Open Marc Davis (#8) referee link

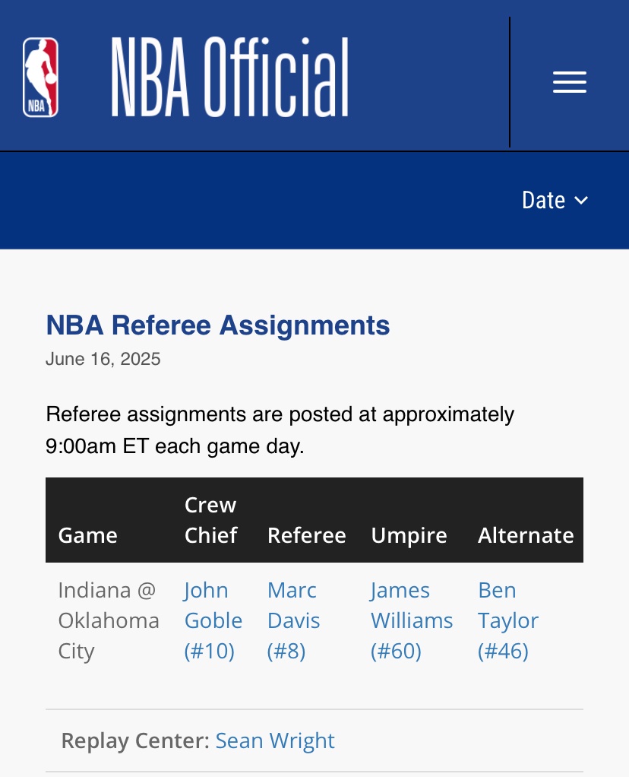[293, 620]
